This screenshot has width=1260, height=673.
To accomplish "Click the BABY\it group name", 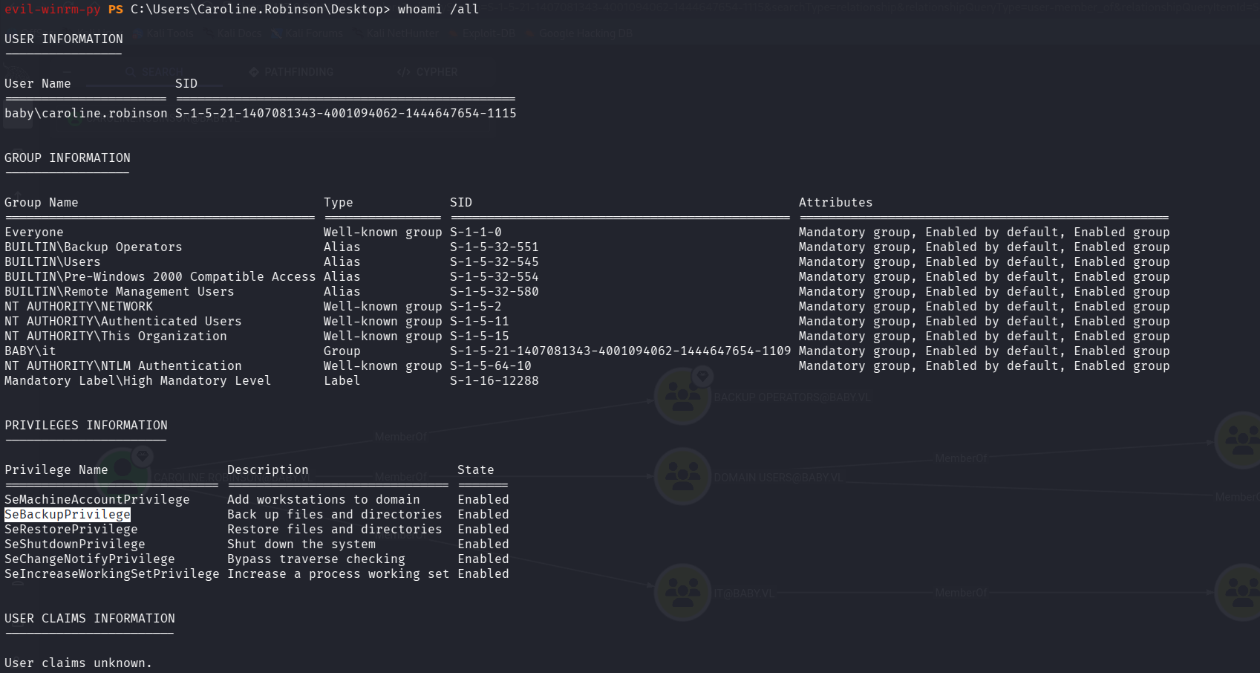I will pos(30,351).
